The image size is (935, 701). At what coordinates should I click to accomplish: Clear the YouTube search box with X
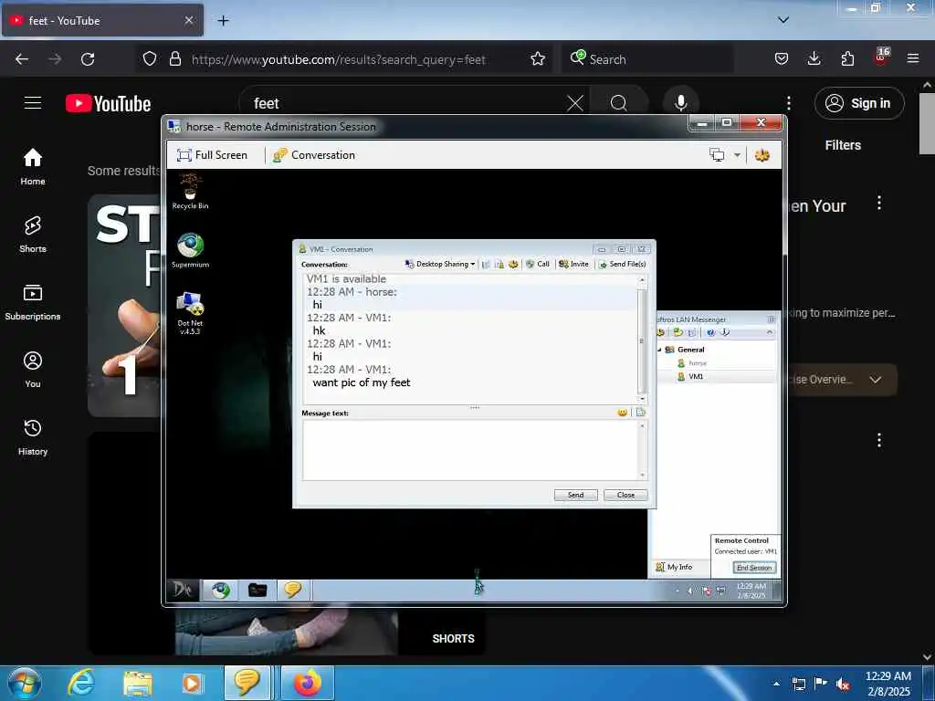(x=575, y=103)
